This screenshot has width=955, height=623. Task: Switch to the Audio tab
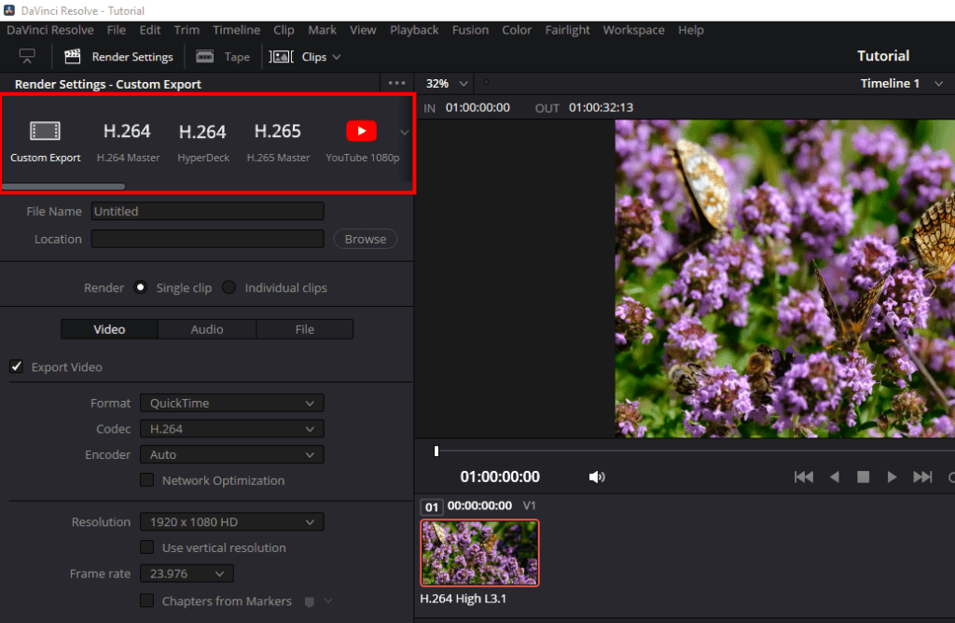(x=207, y=328)
